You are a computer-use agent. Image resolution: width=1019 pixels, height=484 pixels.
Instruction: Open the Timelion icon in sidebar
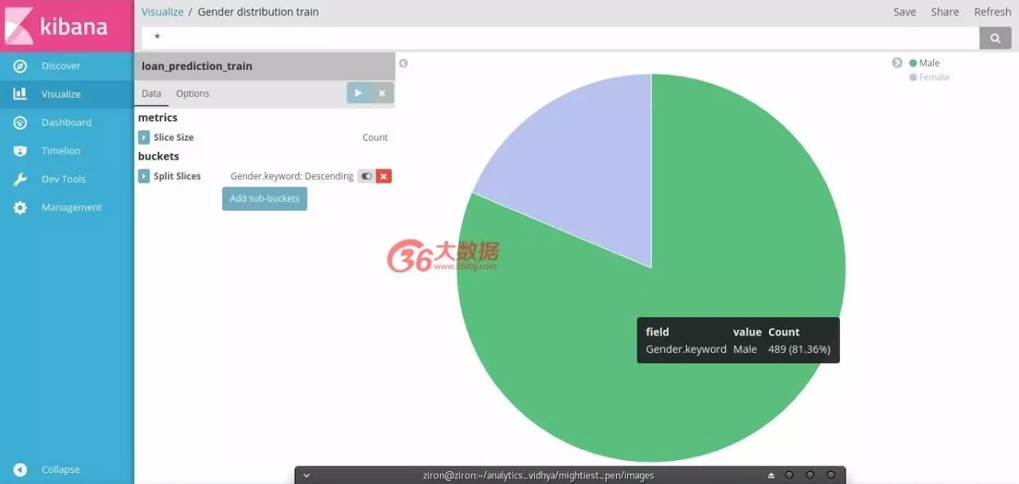click(20, 151)
